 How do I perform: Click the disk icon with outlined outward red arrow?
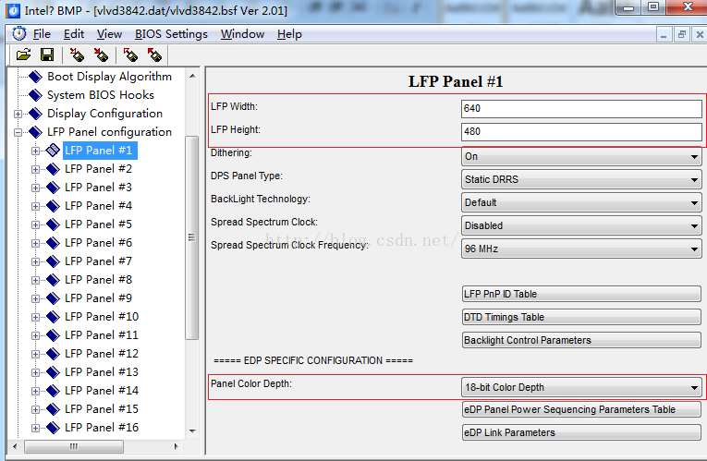pos(130,55)
